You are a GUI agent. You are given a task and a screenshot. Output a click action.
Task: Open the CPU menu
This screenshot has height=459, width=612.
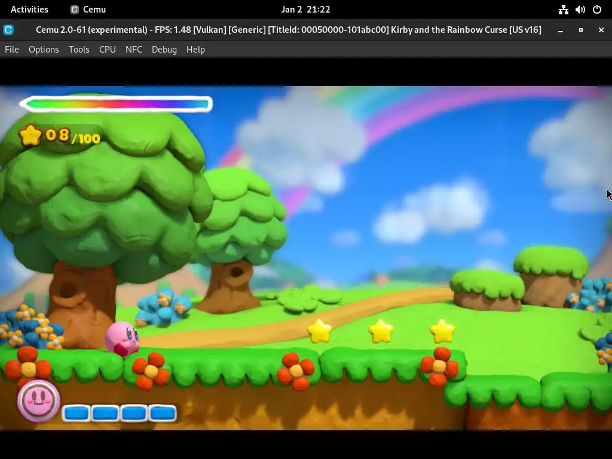pos(108,50)
